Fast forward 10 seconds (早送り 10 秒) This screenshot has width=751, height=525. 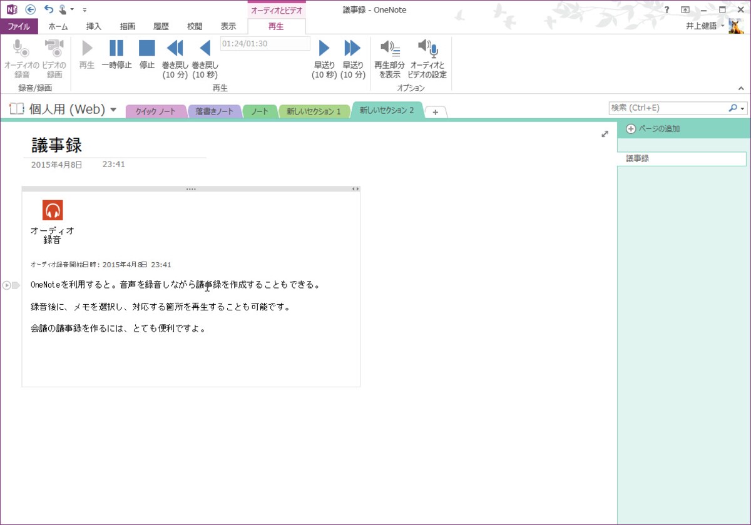click(x=324, y=59)
